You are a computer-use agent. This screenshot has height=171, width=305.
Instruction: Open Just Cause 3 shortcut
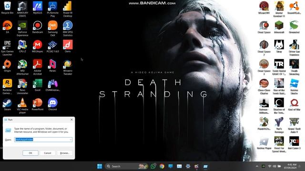click(294, 143)
